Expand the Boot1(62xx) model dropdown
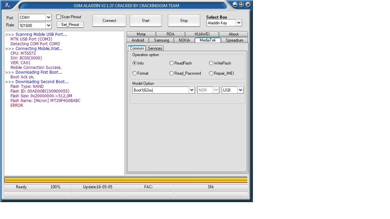390x219 pixels. tap(192, 90)
